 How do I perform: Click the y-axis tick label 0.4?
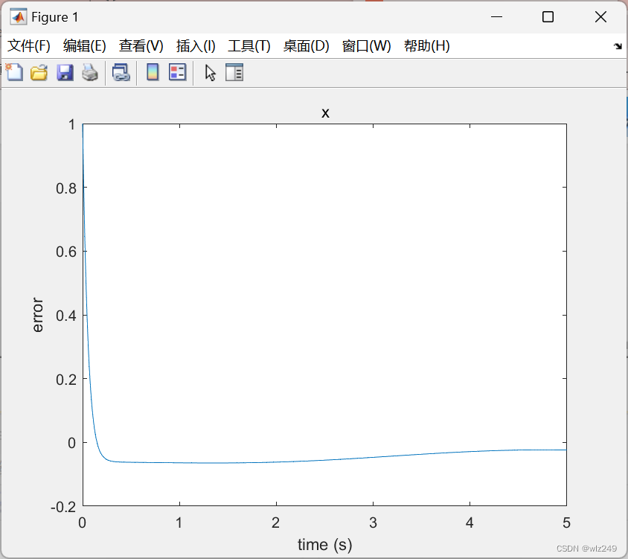pos(66,316)
